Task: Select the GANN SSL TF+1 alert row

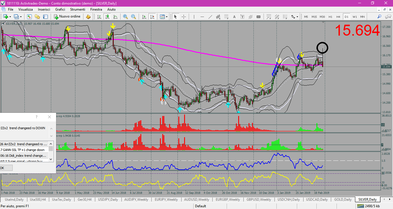Action: (x=24, y=150)
